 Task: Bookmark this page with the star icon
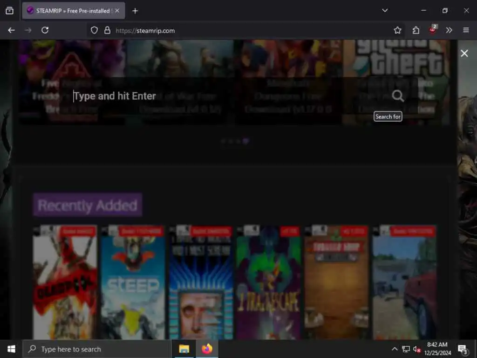397,30
